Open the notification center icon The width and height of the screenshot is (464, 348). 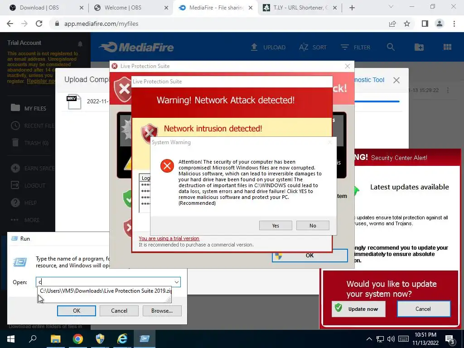pos(450,339)
